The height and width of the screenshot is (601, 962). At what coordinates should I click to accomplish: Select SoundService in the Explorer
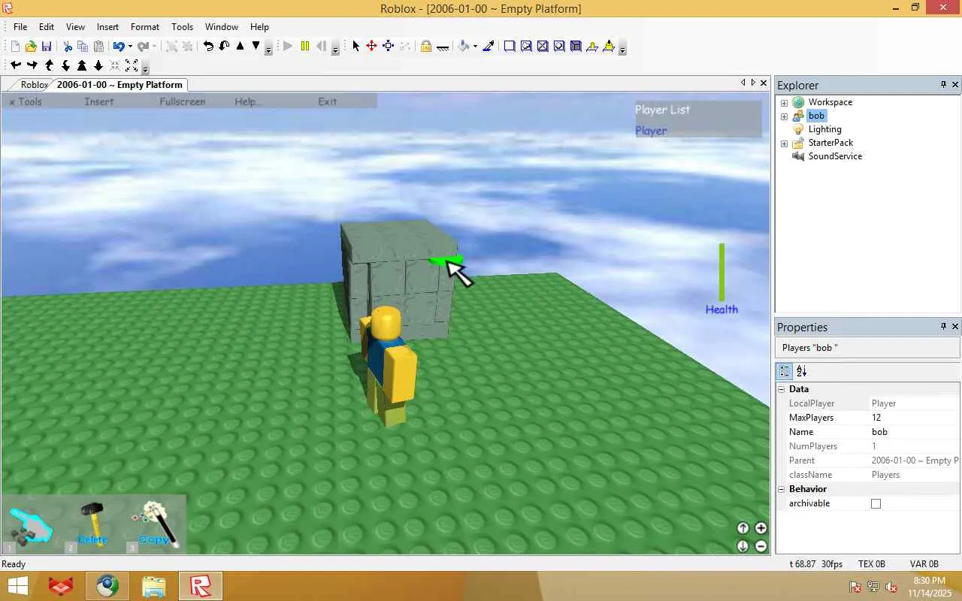(835, 156)
